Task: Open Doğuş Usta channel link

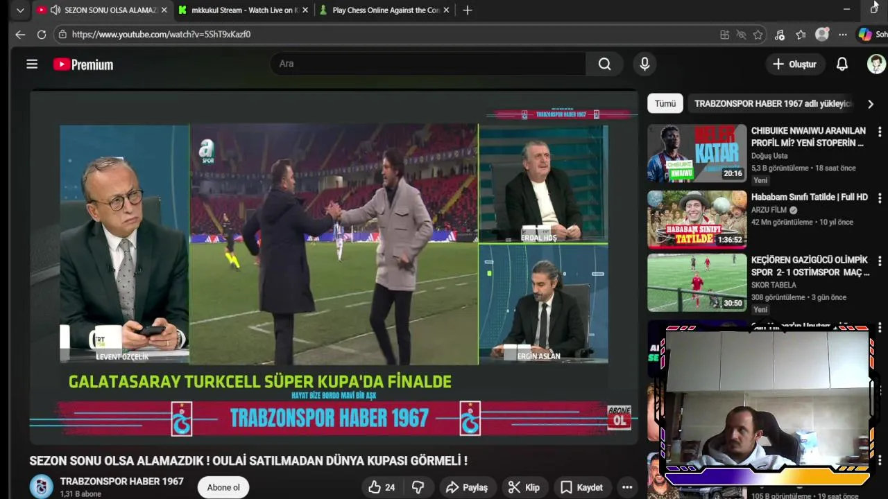Action: 769,156
